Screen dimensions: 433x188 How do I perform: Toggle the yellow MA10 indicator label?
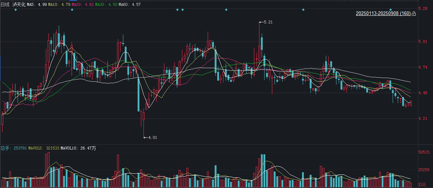coord(59,4)
